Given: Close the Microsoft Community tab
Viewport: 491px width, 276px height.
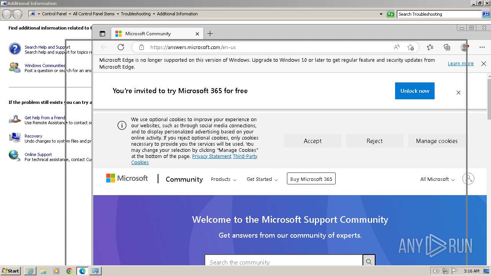Looking at the screenshot, I should click(197, 34).
